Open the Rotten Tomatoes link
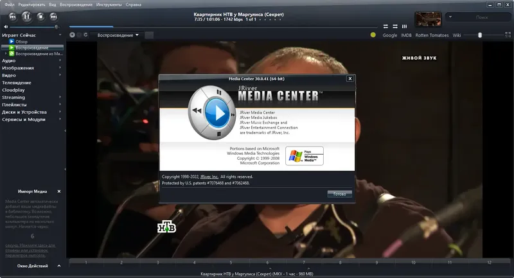Screen dimensions: 514x278 [x=432, y=35]
